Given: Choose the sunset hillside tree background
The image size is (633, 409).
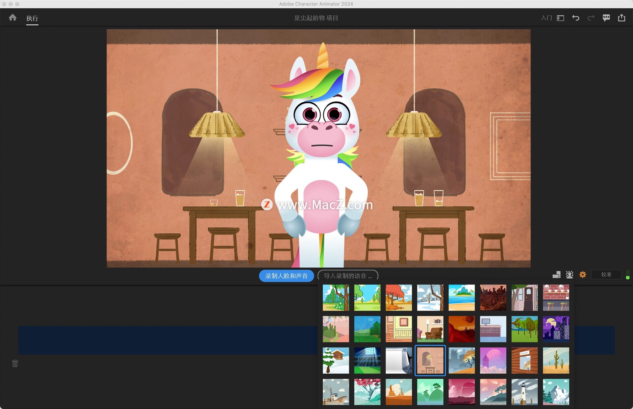Looking at the screenshot, I should click(493, 392).
